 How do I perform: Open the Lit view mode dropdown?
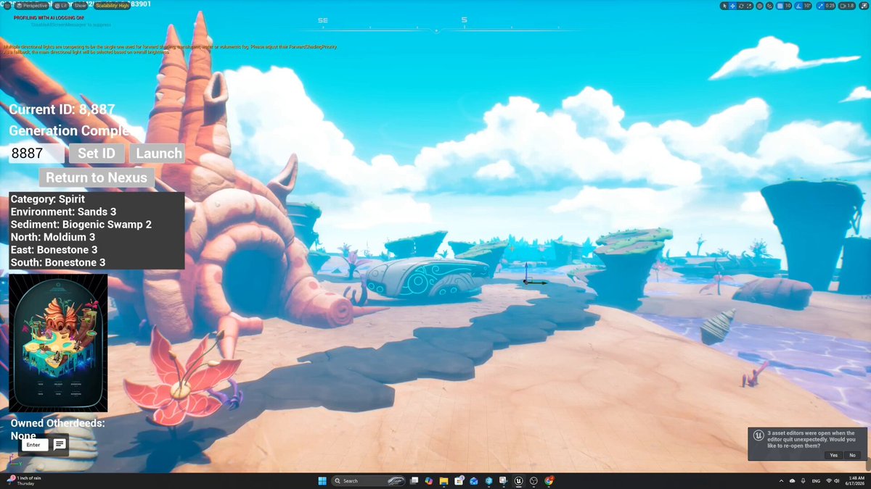60,5
